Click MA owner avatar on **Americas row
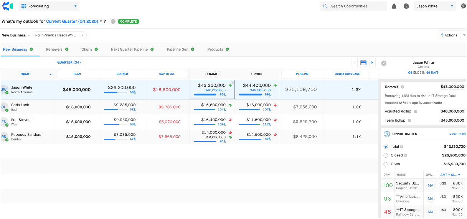467x219 pixels. click(x=431, y=199)
